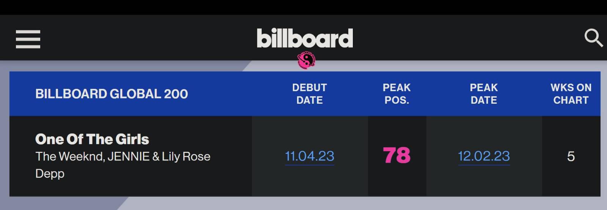Click the Wks On Chart column header
607x210 pixels.
[571, 94]
